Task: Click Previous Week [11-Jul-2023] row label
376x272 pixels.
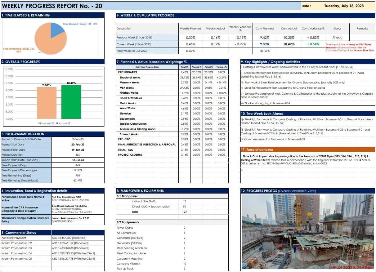Action: 147,38
